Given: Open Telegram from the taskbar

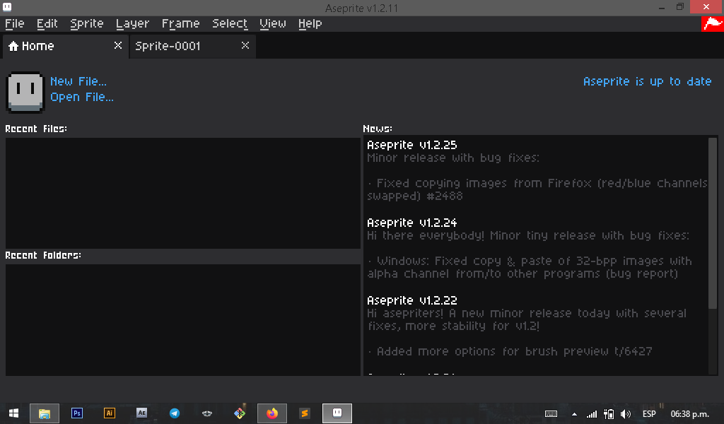Looking at the screenshot, I should tap(175, 413).
